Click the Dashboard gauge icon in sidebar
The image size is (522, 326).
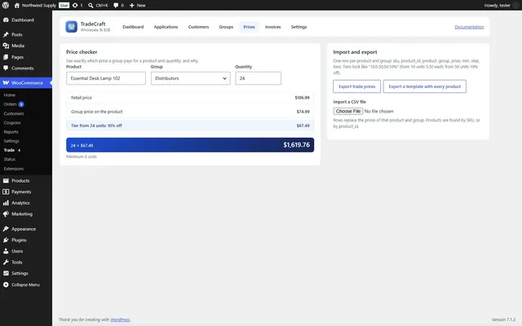pyautogui.click(x=6, y=20)
